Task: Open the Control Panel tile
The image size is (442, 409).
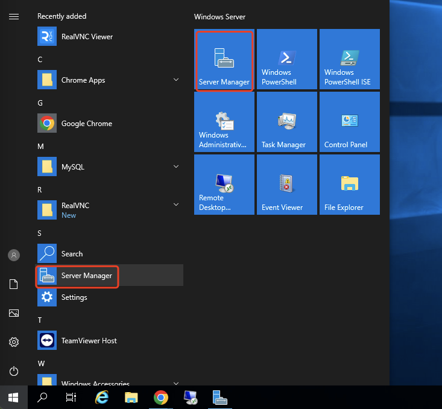Action: click(350, 122)
